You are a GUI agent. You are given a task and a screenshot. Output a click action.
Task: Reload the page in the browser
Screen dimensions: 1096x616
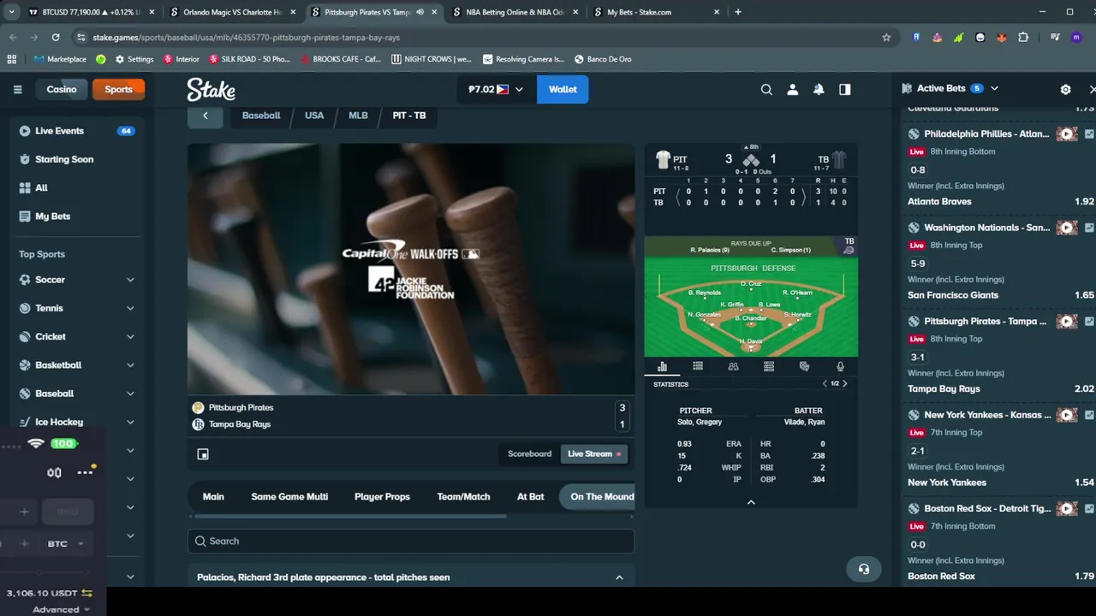point(56,38)
